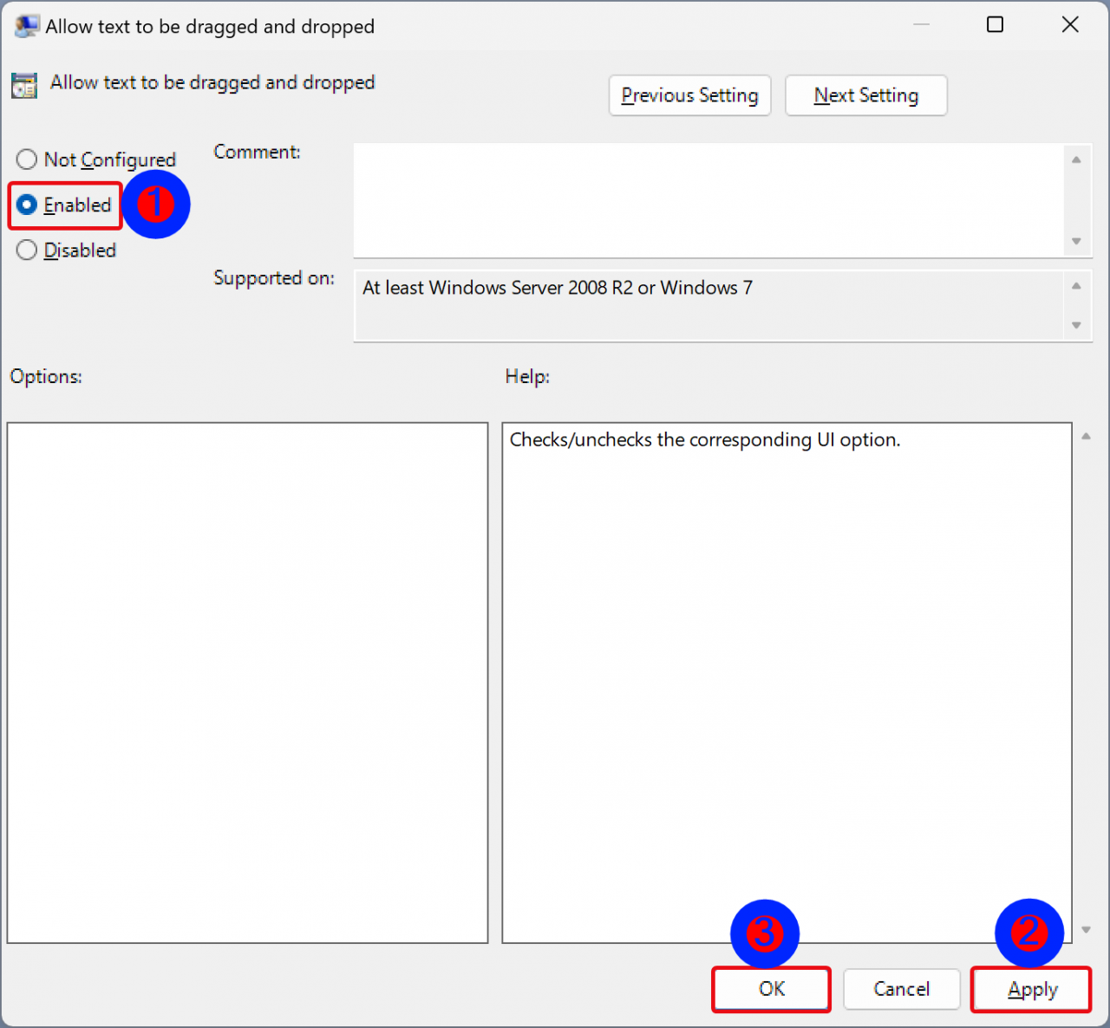Click the Help panel up scroll arrow
Viewport: 1110px width, 1028px height.
(1086, 436)
